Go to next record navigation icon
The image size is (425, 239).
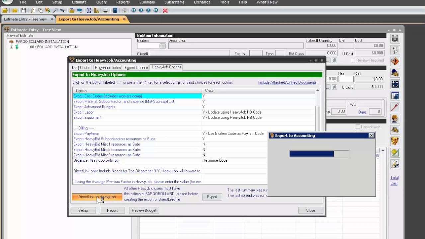point(148,10)
